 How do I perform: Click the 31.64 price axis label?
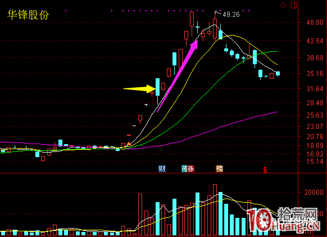pyautogui.click(x=315, y=89)
